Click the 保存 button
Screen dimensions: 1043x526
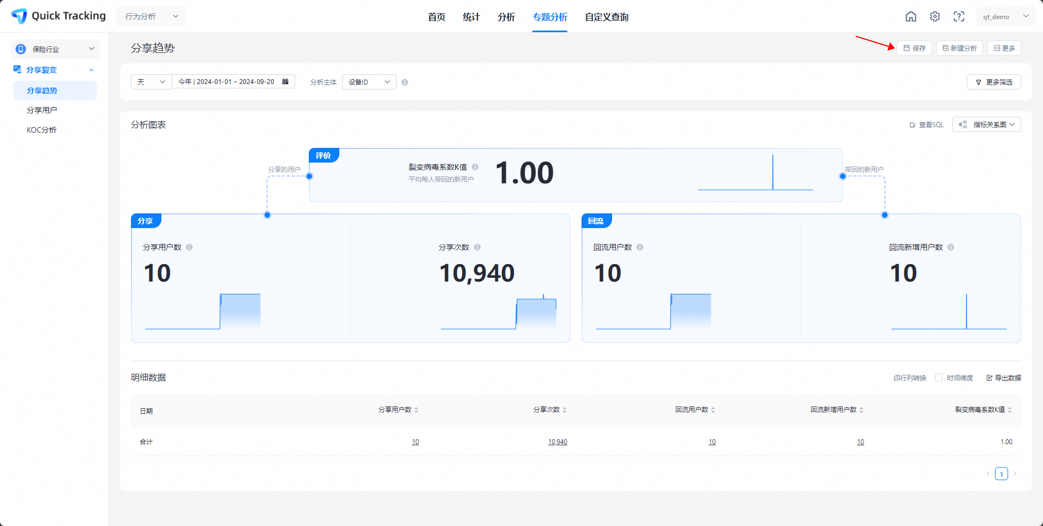pos(914,48)
